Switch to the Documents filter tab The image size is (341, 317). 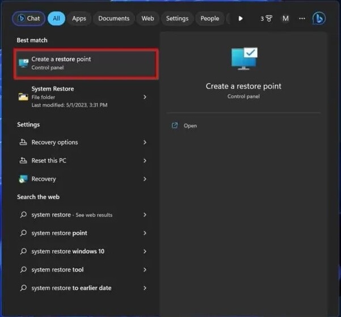click(113, 19)
